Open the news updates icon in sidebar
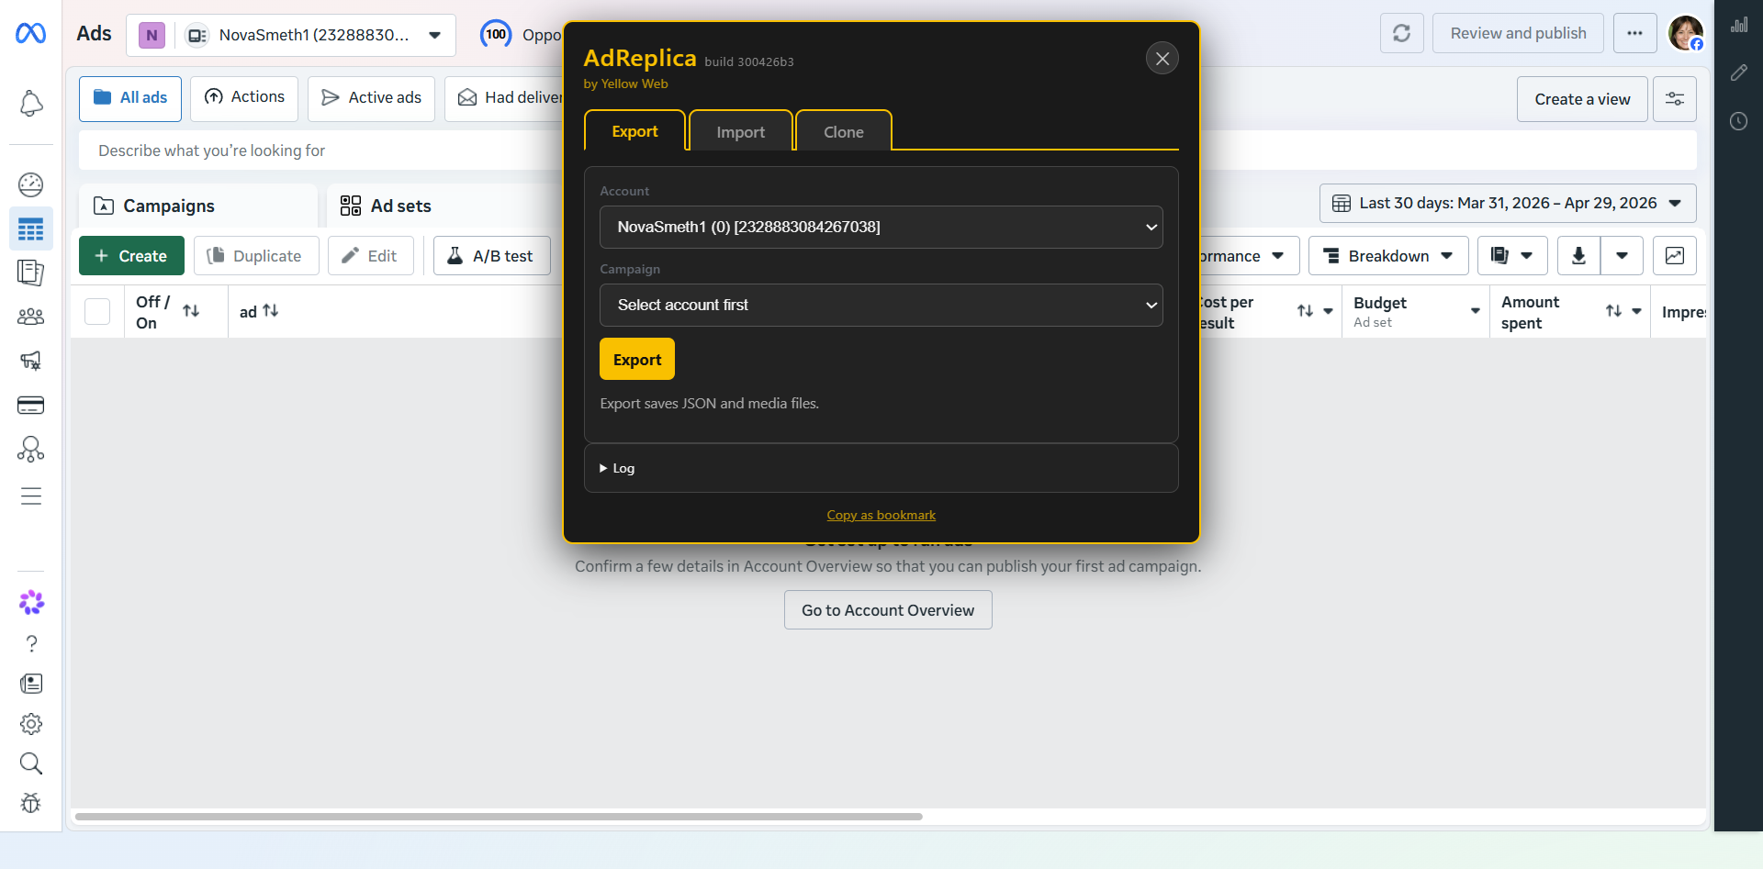This screenshot has height=869, width=1763. pos(31,684)
